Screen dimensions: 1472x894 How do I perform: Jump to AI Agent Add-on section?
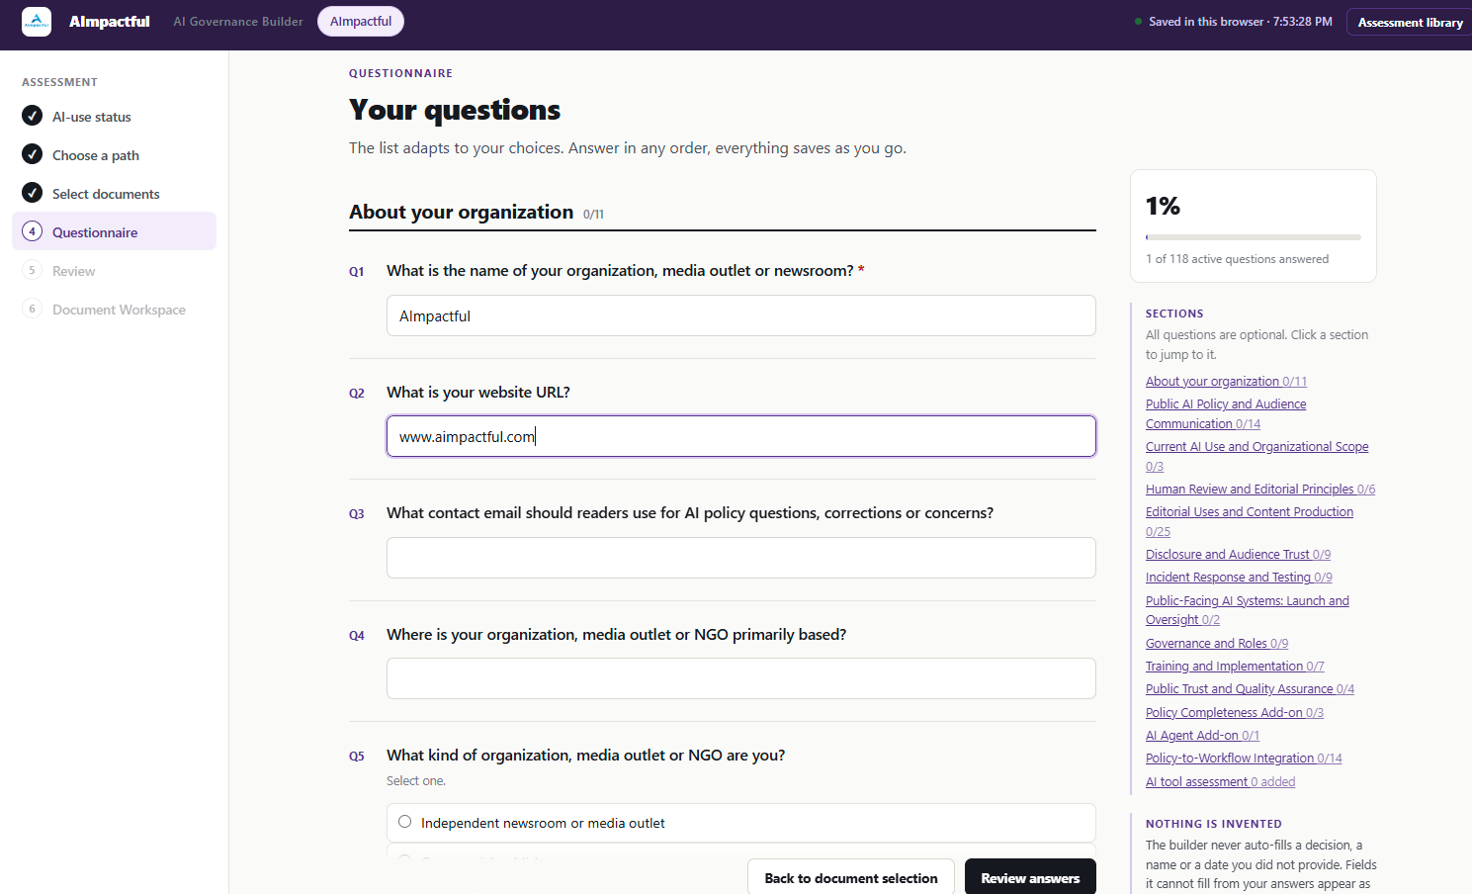(1202, 736)
